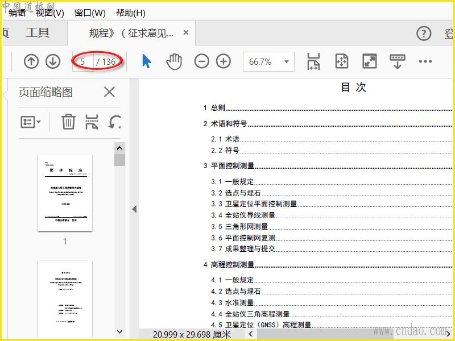Click the 页面缩略图 panel title

(x=46, y=92)
